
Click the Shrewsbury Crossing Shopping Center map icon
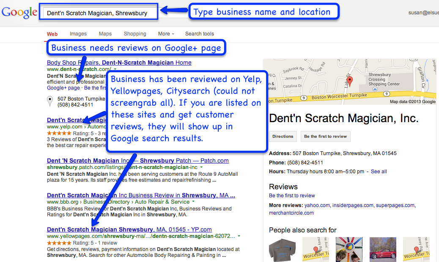[375, 89]
